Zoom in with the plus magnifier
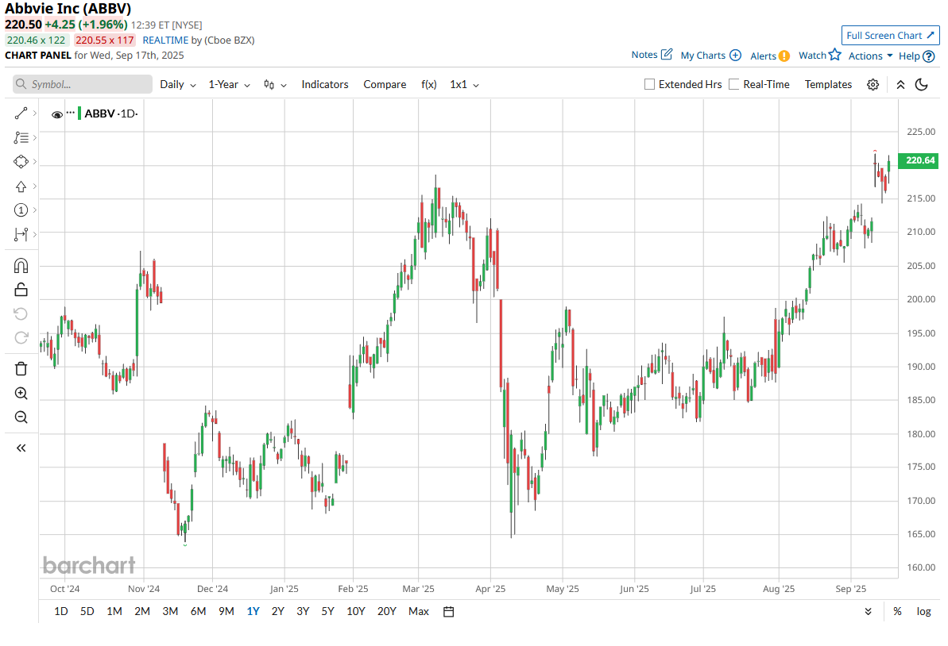The height and width of the screenshot is (646, 948). 21,393
